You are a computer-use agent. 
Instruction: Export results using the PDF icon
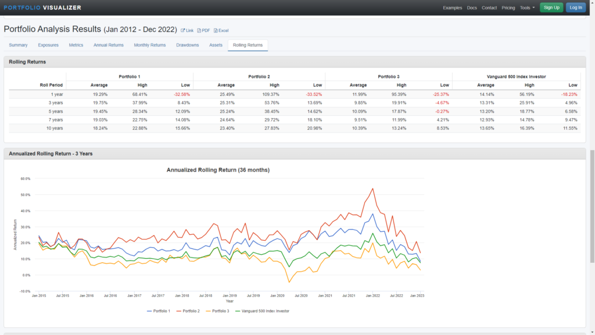(x=203, y=30)
